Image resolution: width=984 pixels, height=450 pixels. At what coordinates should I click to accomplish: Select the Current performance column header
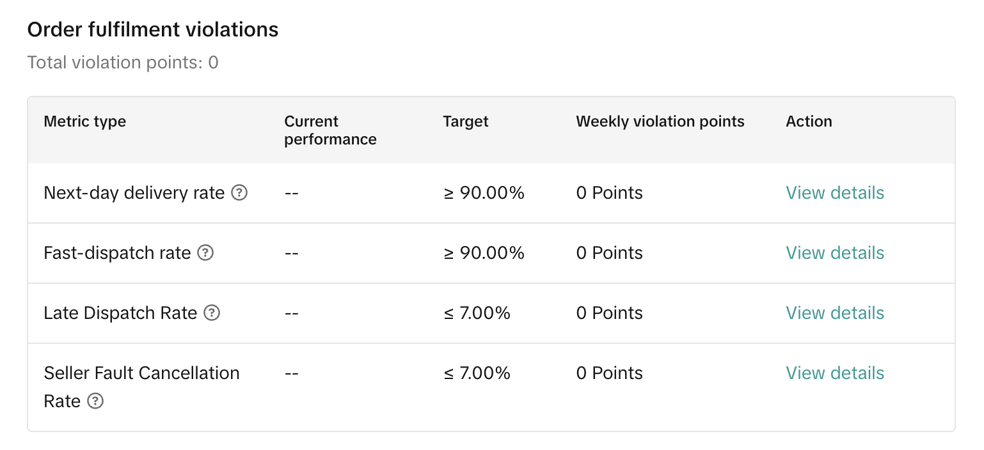click(330, 130)
